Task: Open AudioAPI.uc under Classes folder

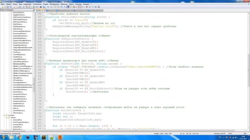Action: [x=17, y=127]
